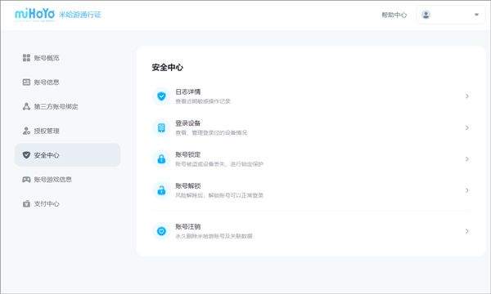The width and height of the screenshot is (491, 294).
Task: Expand 账号锁定 row chevron
Action: 467,159
